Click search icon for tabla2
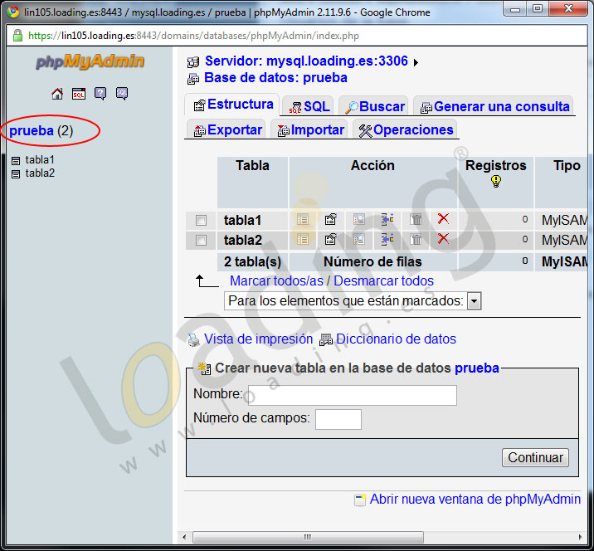The width and height of the screenshot is (594, 551). pos(359,240)
